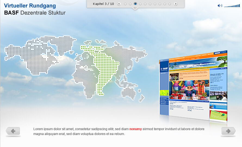Select chapter 1 dot in navigation
This screenshot has width=242, height=147.
pos(125,4)
